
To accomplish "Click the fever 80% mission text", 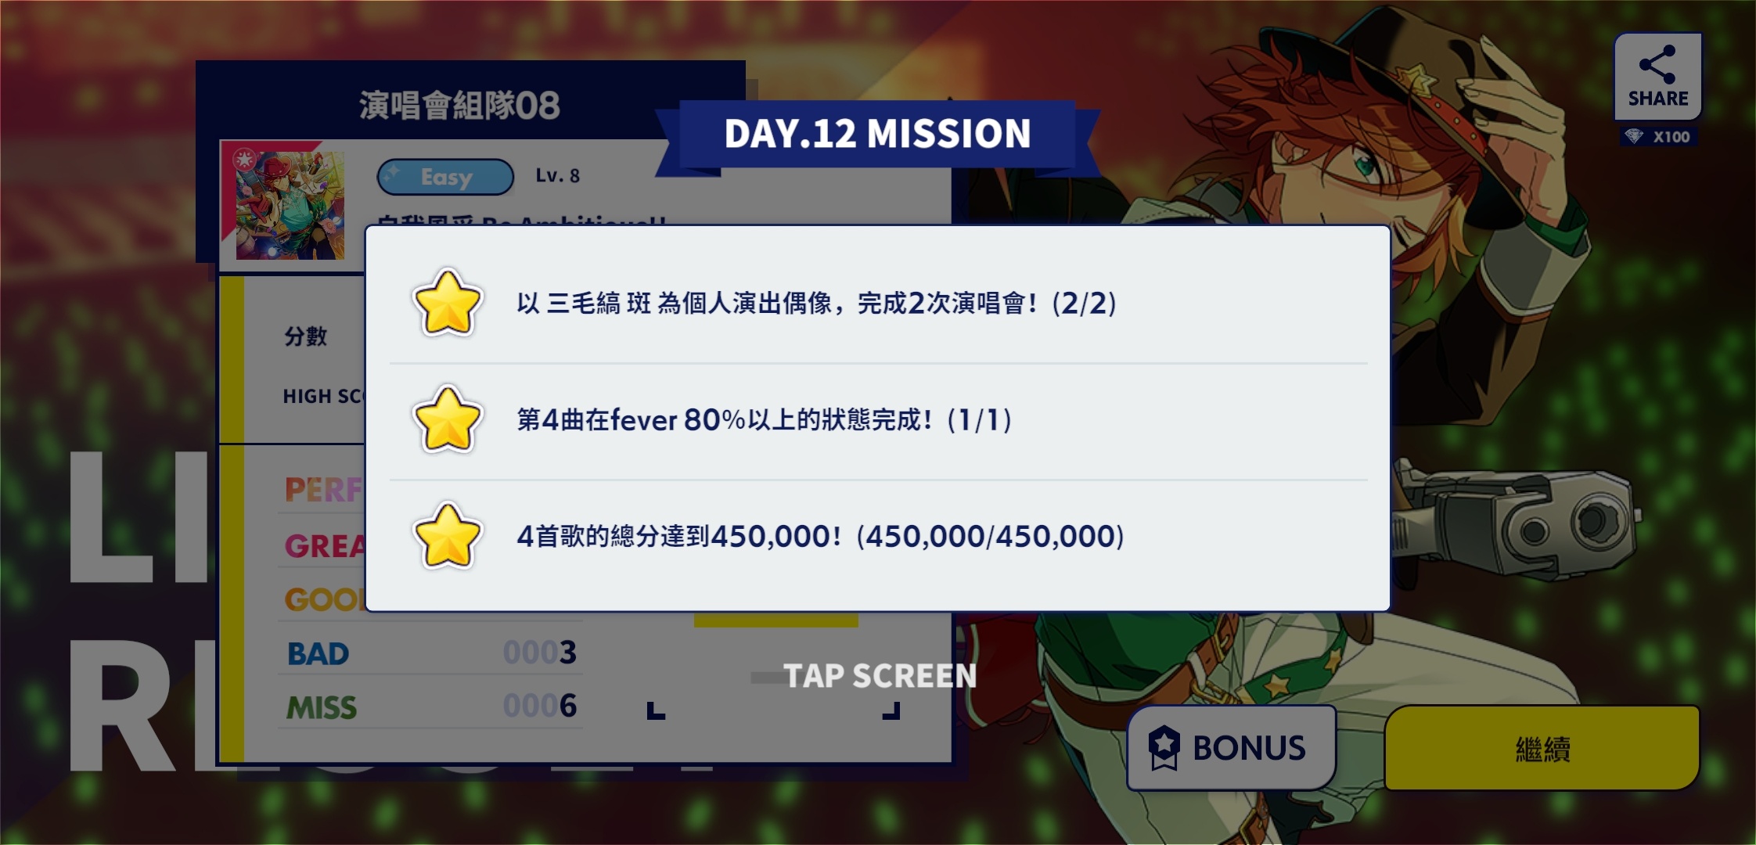I will tap(765, 420).
